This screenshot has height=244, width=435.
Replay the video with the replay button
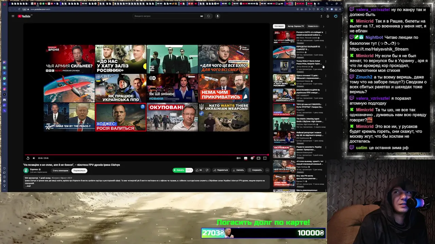tap(28, 158)
